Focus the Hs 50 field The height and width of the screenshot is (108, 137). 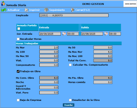(x=103, y=48)
